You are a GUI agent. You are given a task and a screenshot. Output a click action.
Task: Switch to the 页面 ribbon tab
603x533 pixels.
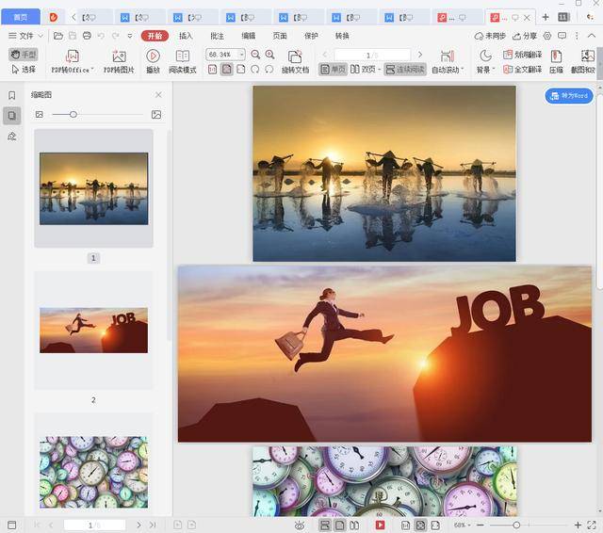pyautogui.click(x=280, y=36)
